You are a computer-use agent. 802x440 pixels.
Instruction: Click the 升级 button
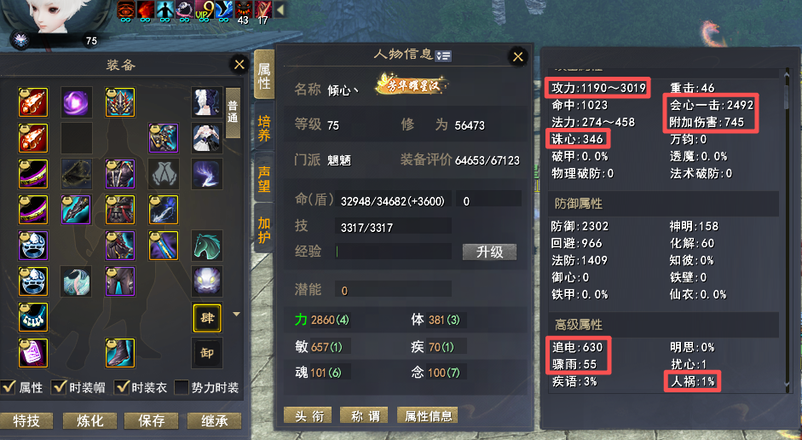[x=489, y=252]
